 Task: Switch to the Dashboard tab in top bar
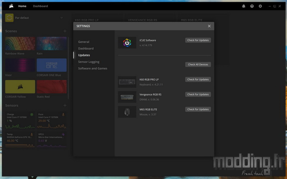41,6
